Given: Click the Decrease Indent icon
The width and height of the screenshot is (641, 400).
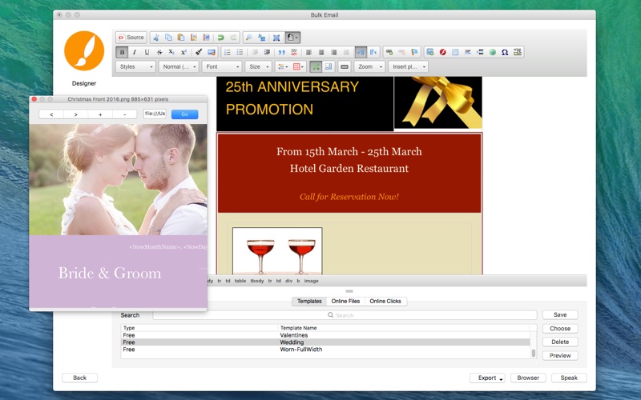Looking at the screenshot, I should (255, 52).
